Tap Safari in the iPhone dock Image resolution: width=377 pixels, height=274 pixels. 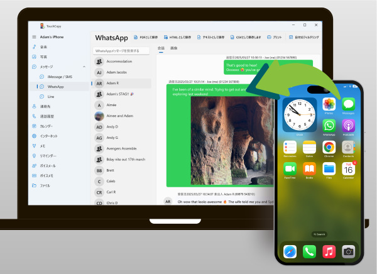290,251
